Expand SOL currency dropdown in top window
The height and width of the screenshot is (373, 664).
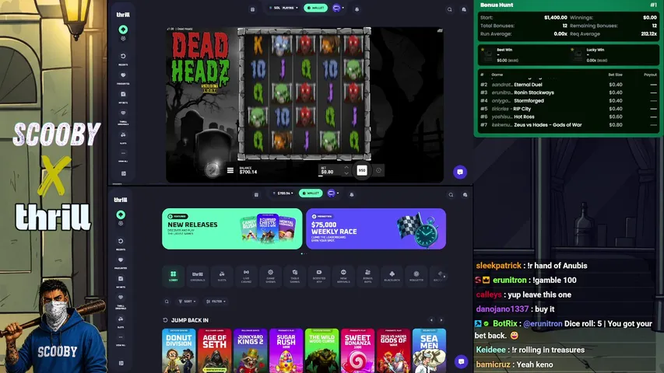click(283, 8)
